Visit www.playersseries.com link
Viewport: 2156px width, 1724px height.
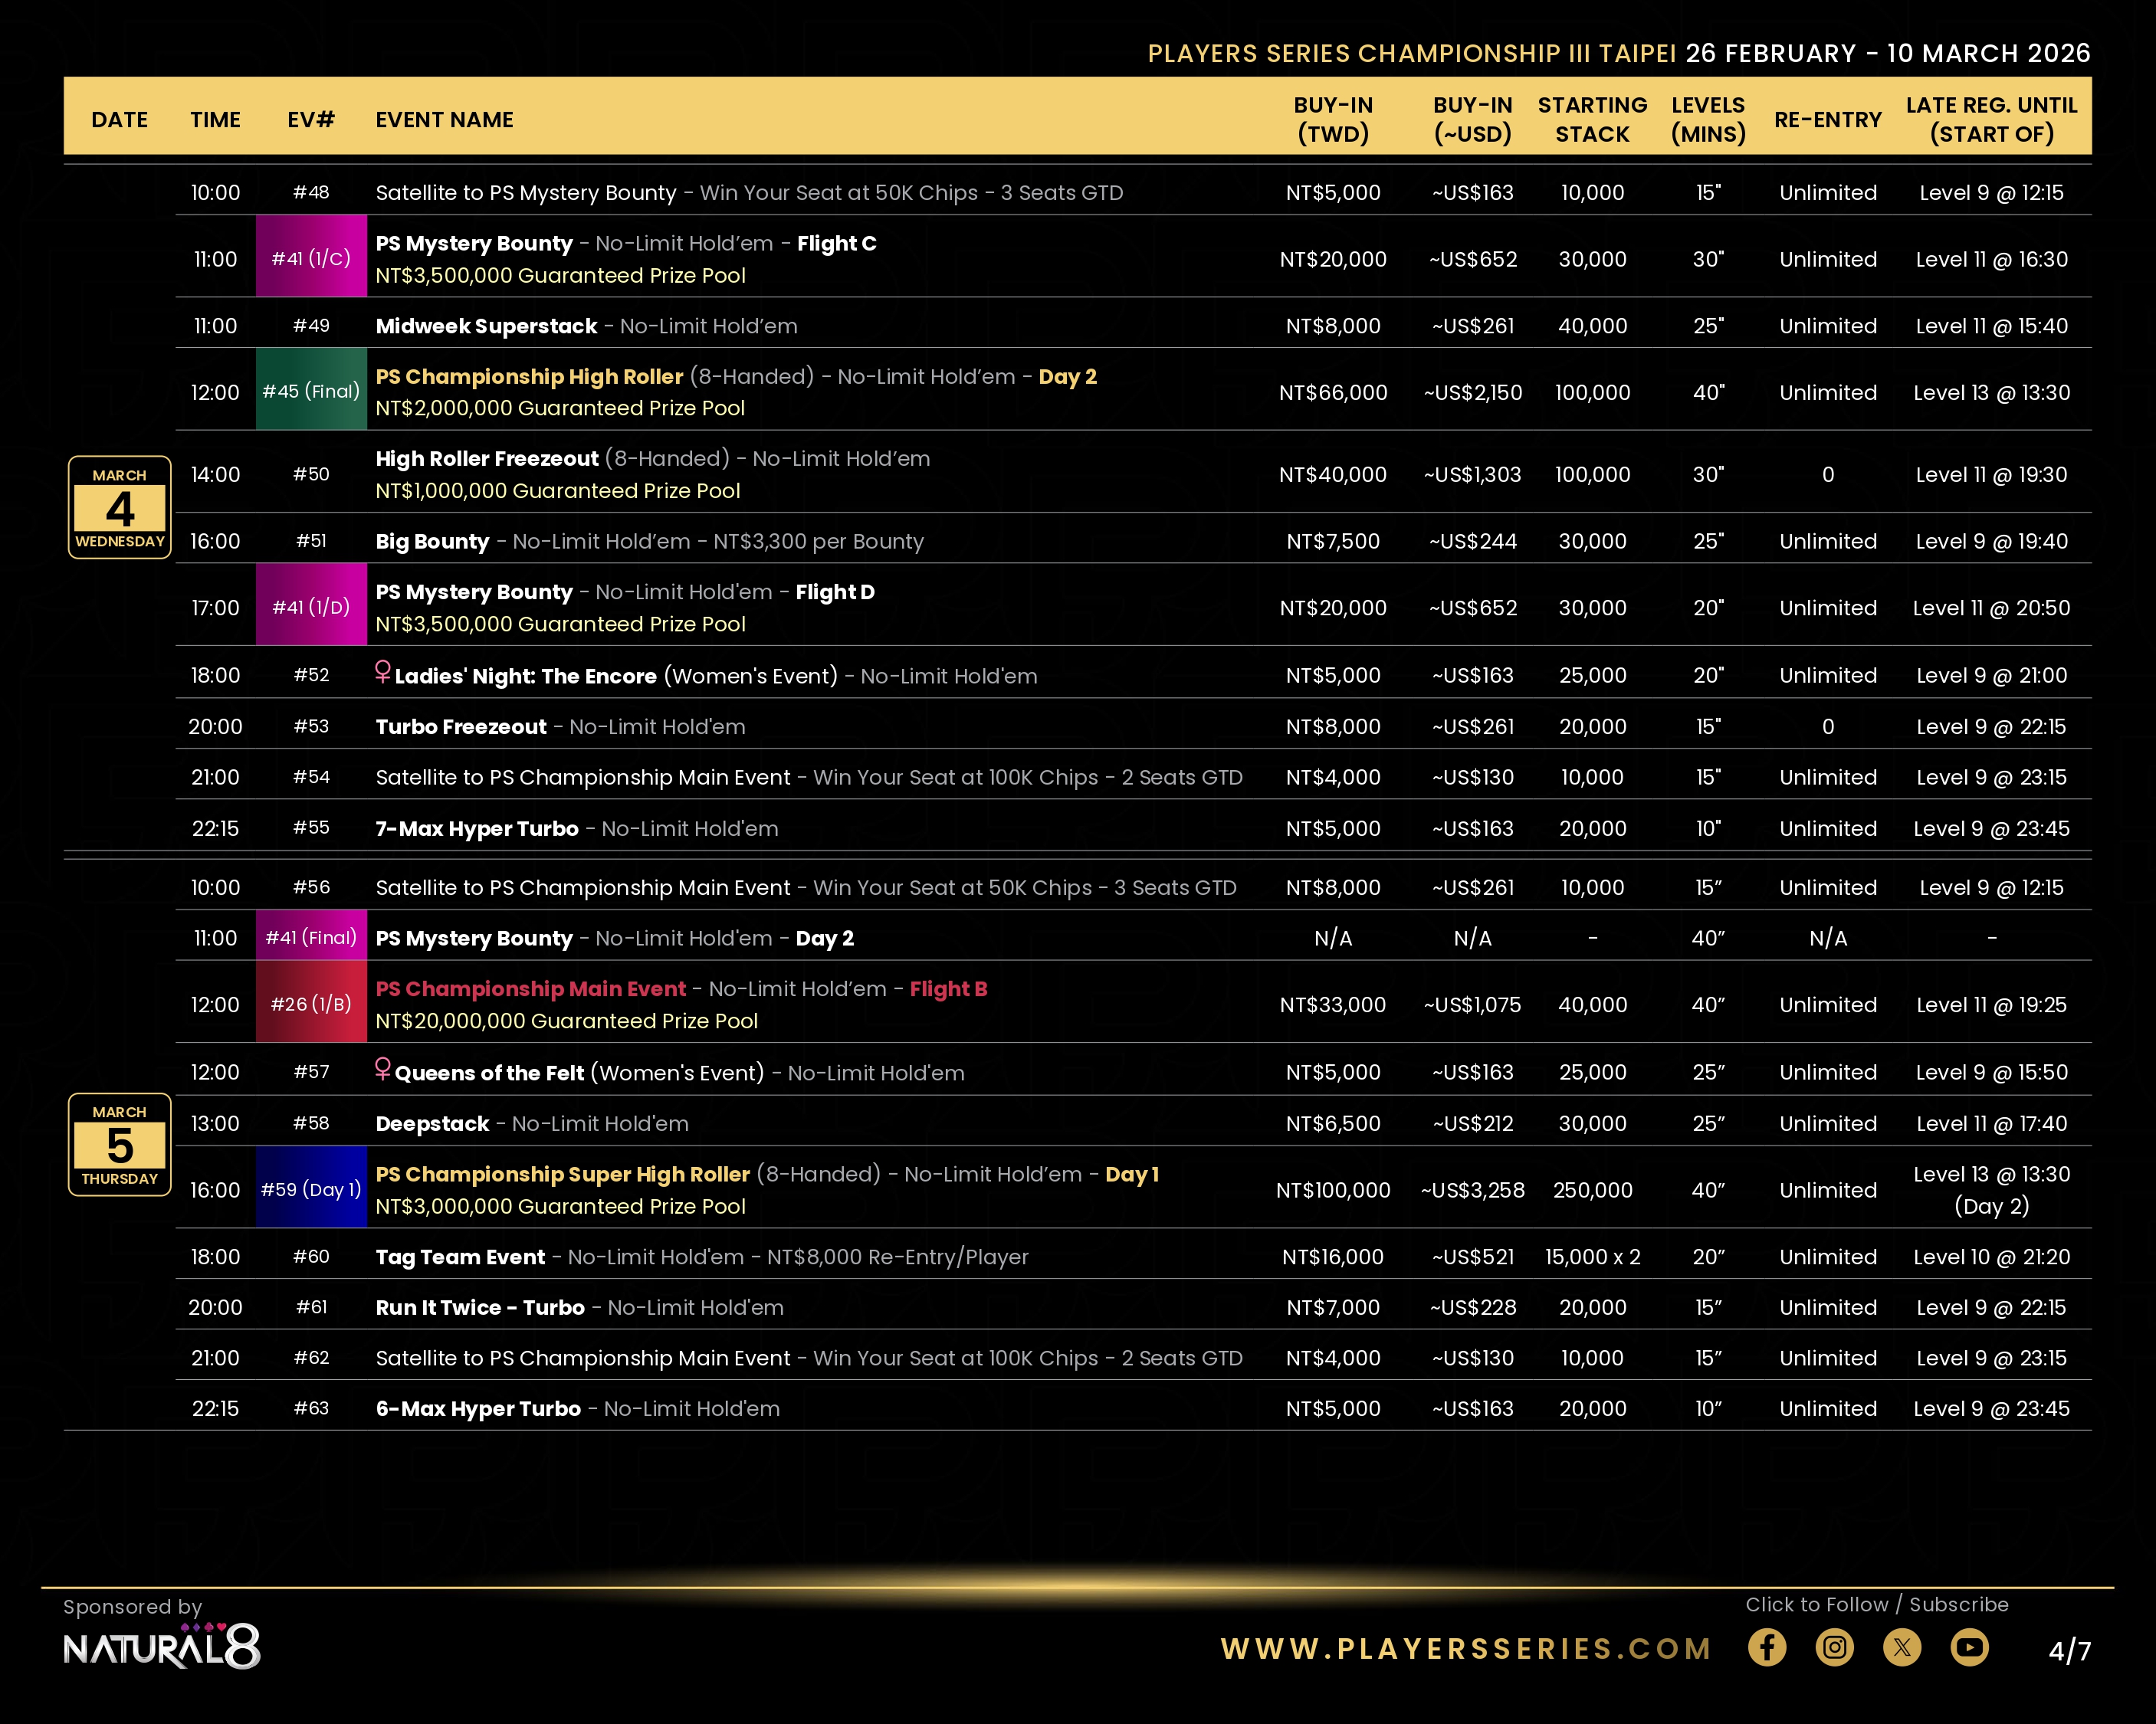1466,1648
